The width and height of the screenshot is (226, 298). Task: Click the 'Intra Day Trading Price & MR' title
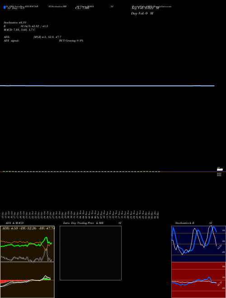point(83,223)
